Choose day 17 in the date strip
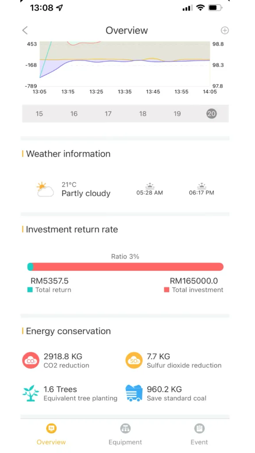Screen dimensions: 255x453 coord(108,114)
